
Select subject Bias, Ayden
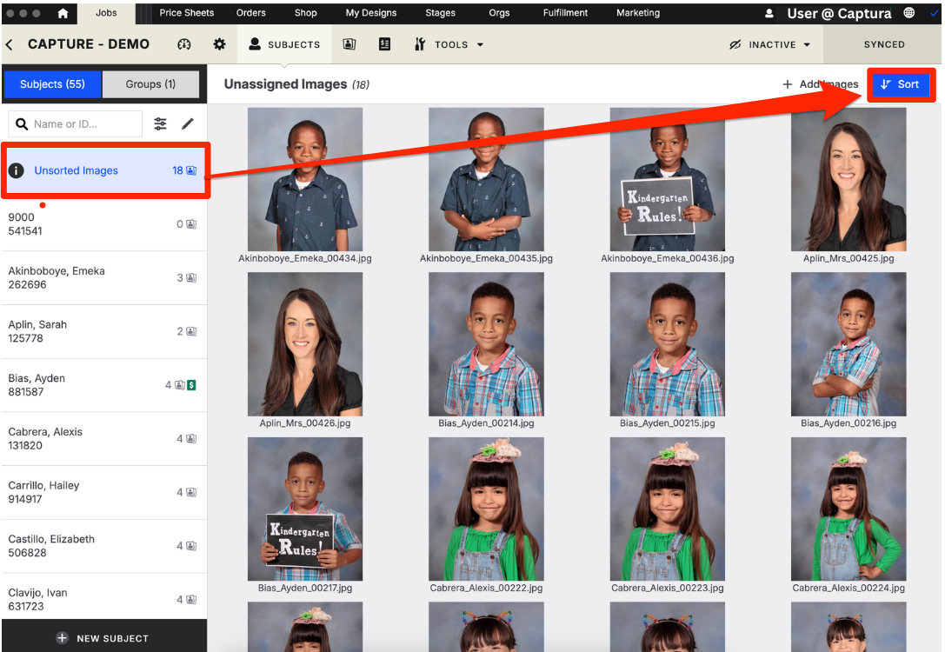(x=103, y=385)
